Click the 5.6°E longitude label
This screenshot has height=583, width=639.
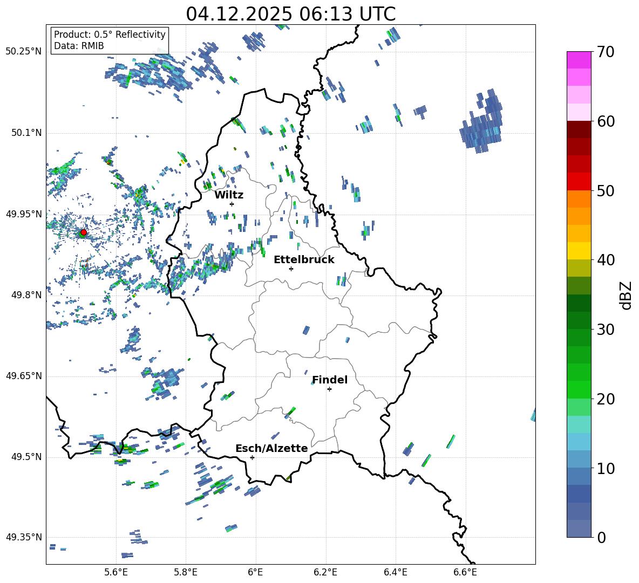point(116,573)
